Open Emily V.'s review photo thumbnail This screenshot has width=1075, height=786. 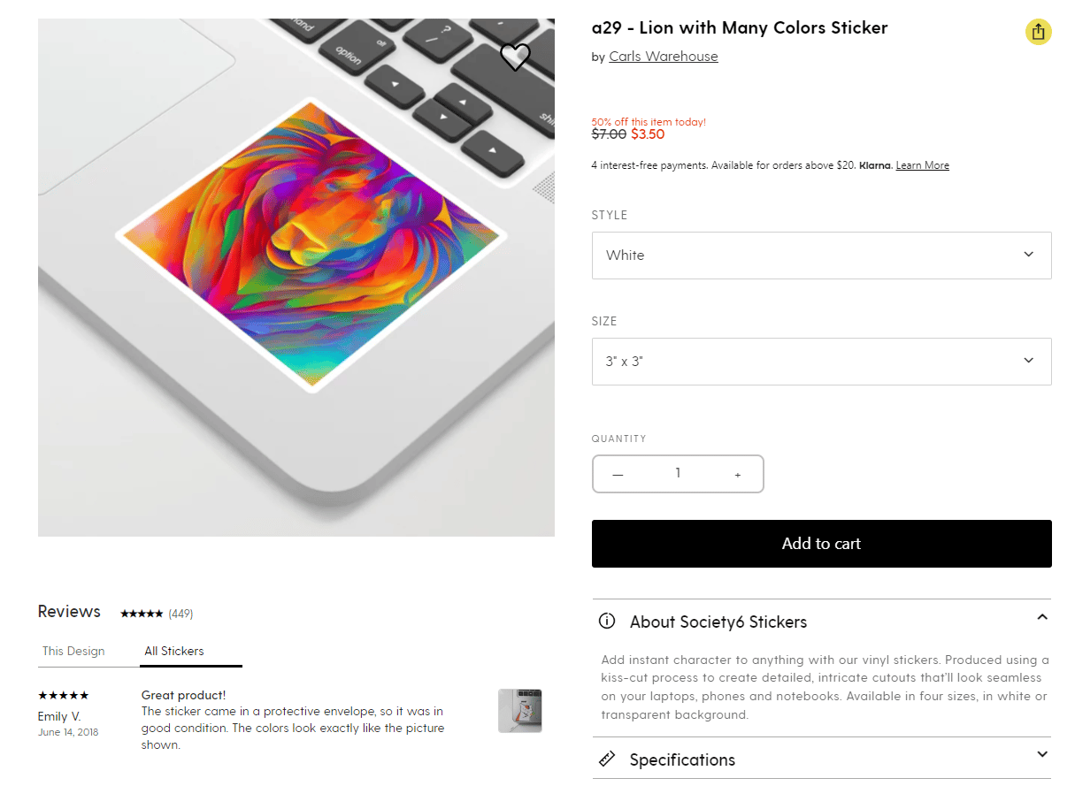[520, 711]
